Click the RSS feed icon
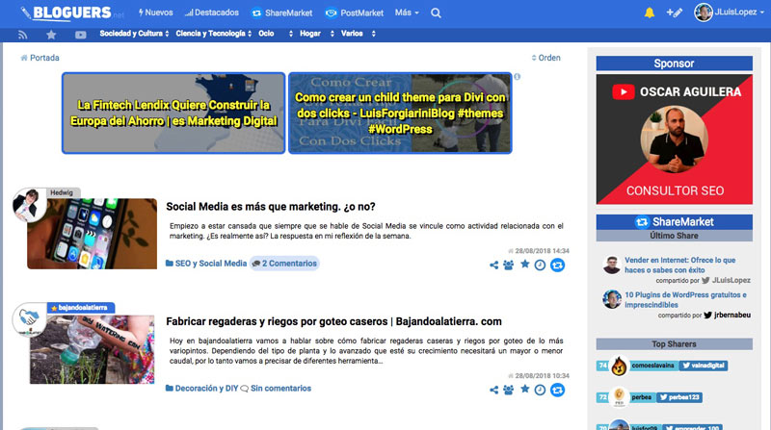Viewport: 771px width, 430px height. coord(22,35)
